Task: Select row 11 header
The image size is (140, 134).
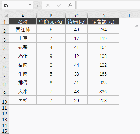Action: pos(5,107)
